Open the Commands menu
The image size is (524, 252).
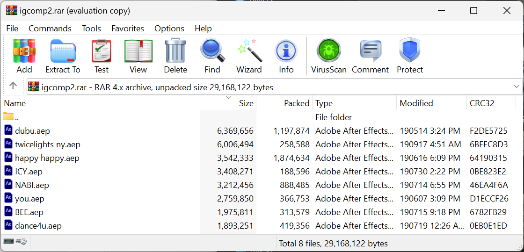[x=50, y=29]
